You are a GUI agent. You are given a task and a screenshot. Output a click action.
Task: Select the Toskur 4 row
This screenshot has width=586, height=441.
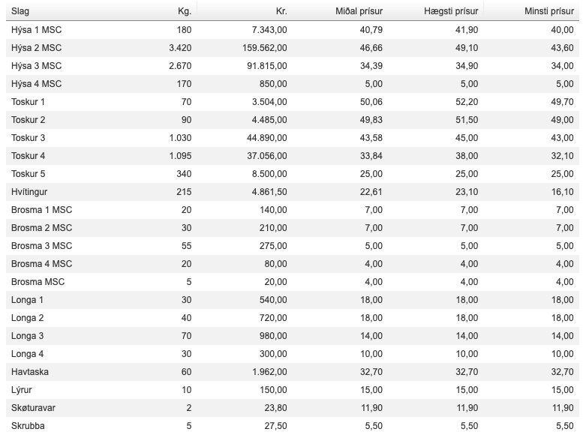coord(293,156)
